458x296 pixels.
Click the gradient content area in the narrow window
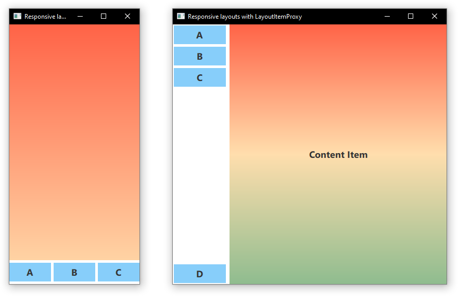74,140
